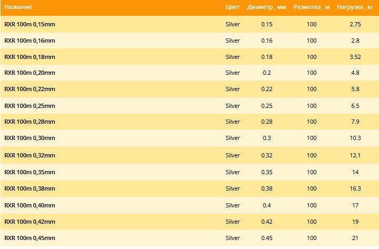This screenshot has width=379, height=249.
Task: Click the load value 21
Action: [x=355, y=238]
